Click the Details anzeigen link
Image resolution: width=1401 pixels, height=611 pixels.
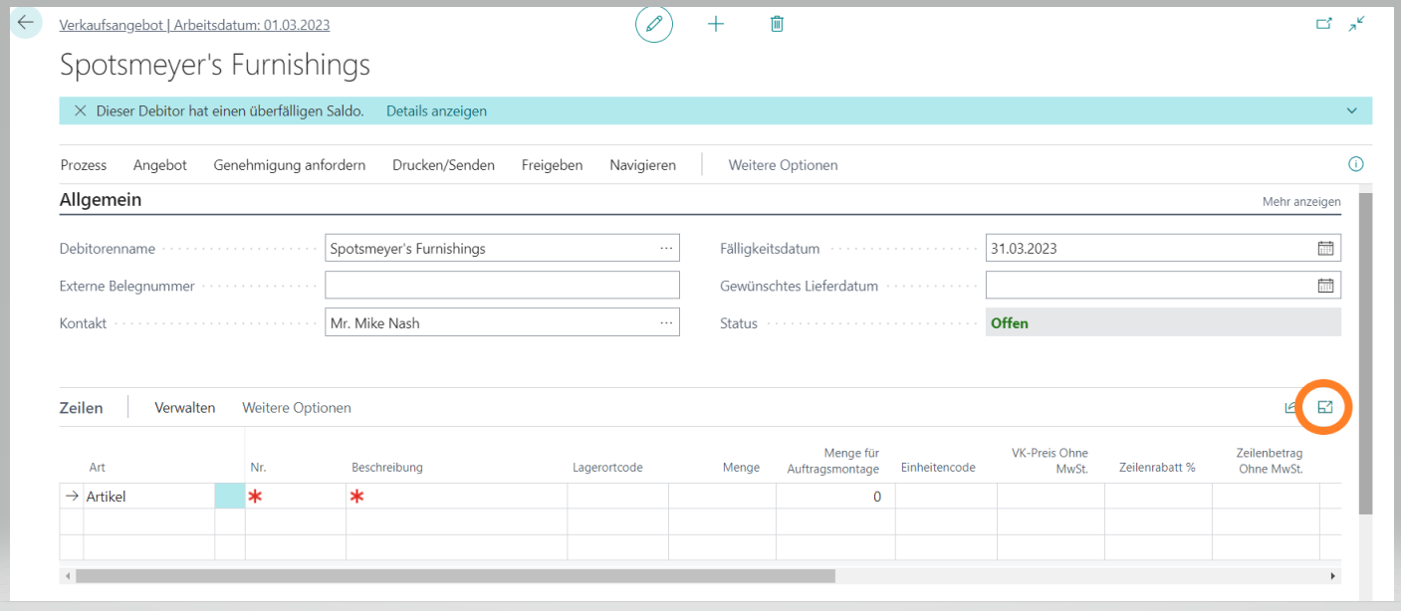437,111
